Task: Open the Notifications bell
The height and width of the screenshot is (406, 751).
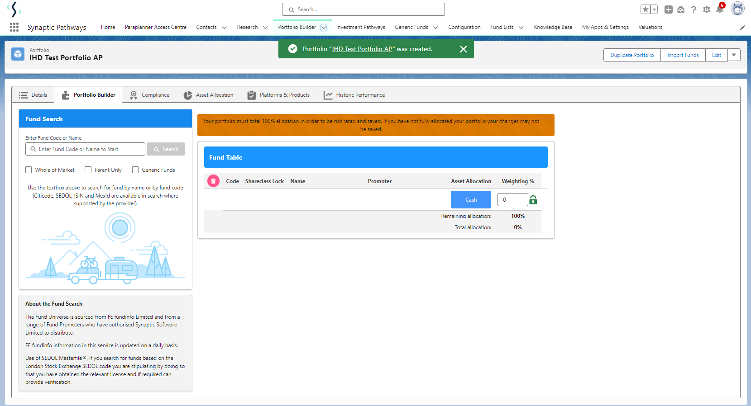Action: (720, 9)
